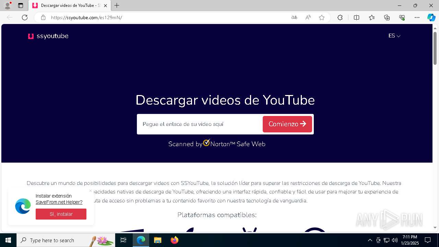The height and width of the screenshot is (247, 439).
Task: Add page to favorites star
Action: [322, 17]
